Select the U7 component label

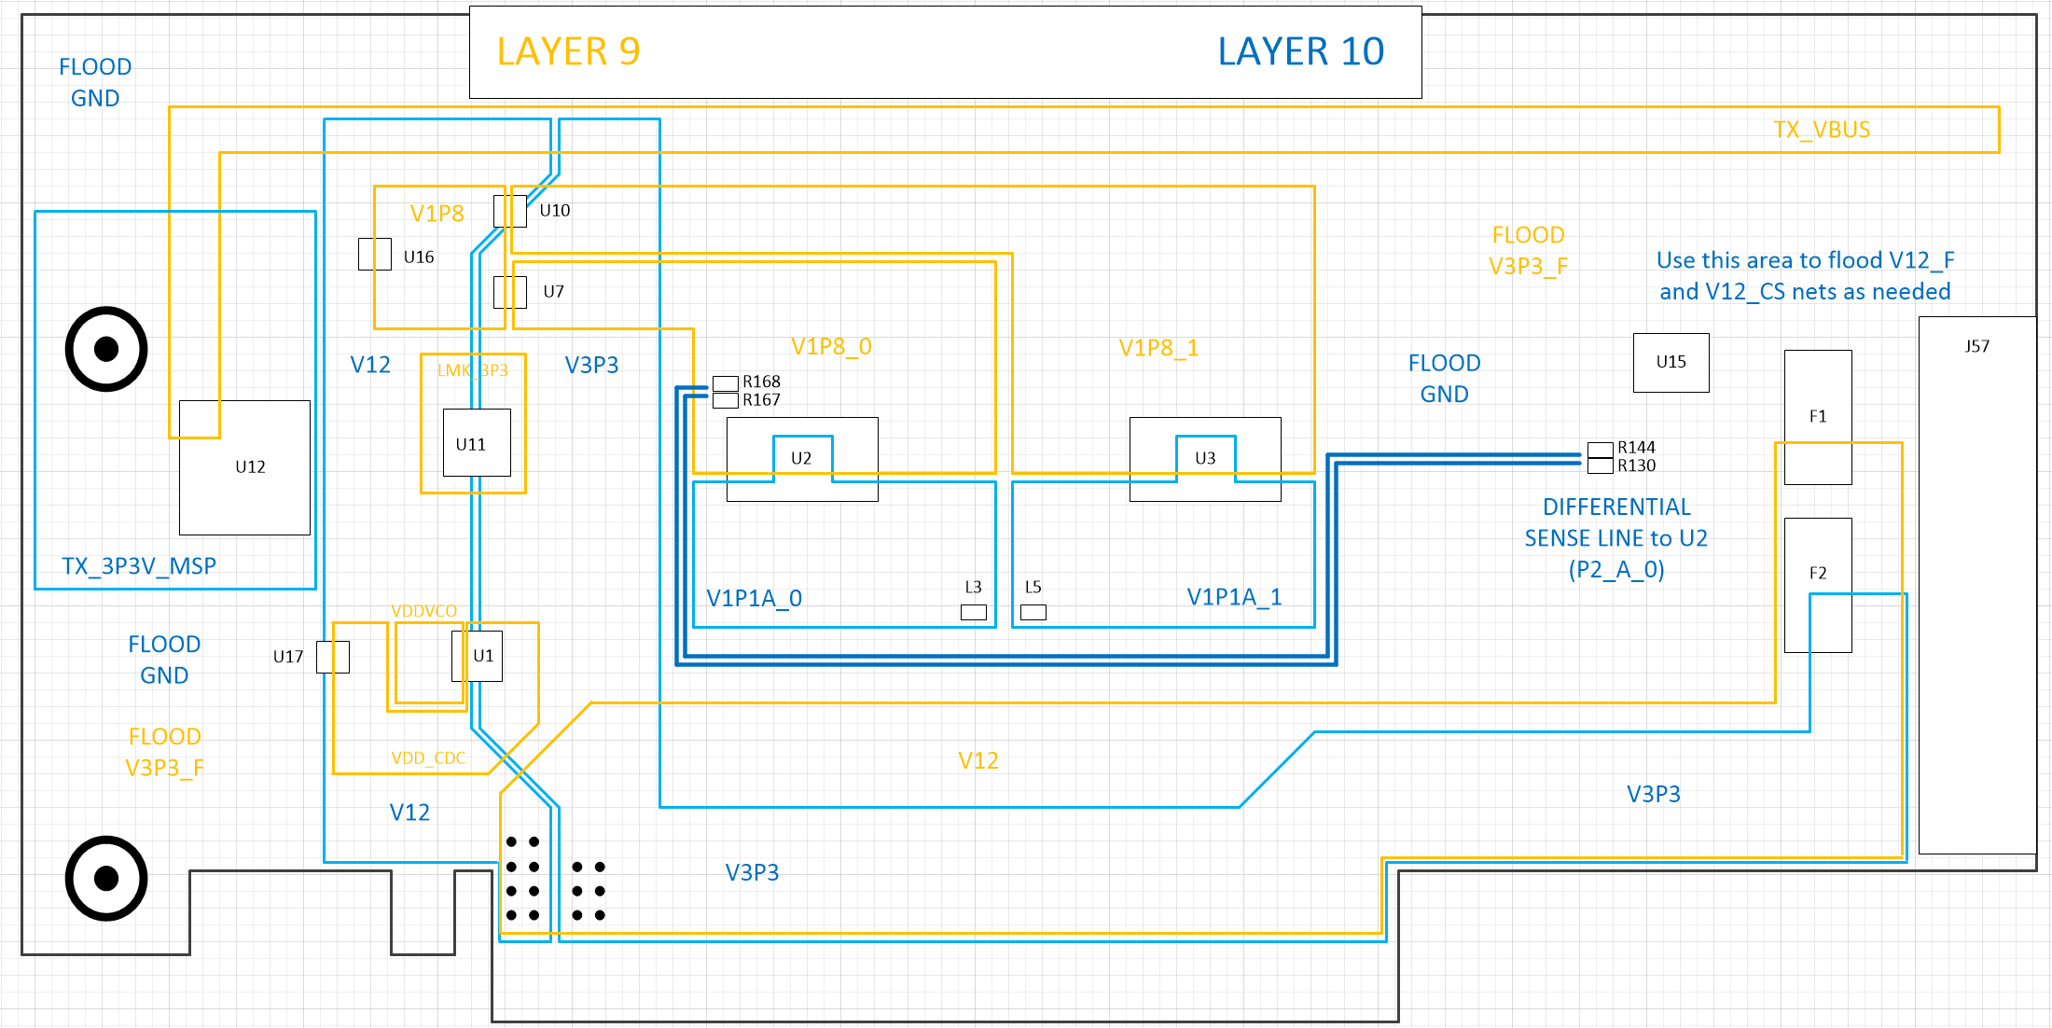pos(554,292)
